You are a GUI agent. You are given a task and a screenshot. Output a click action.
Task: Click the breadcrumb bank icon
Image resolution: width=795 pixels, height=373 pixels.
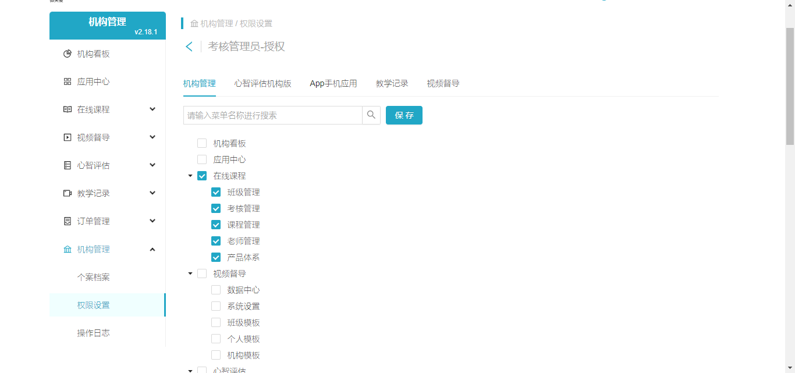[194, 24]
